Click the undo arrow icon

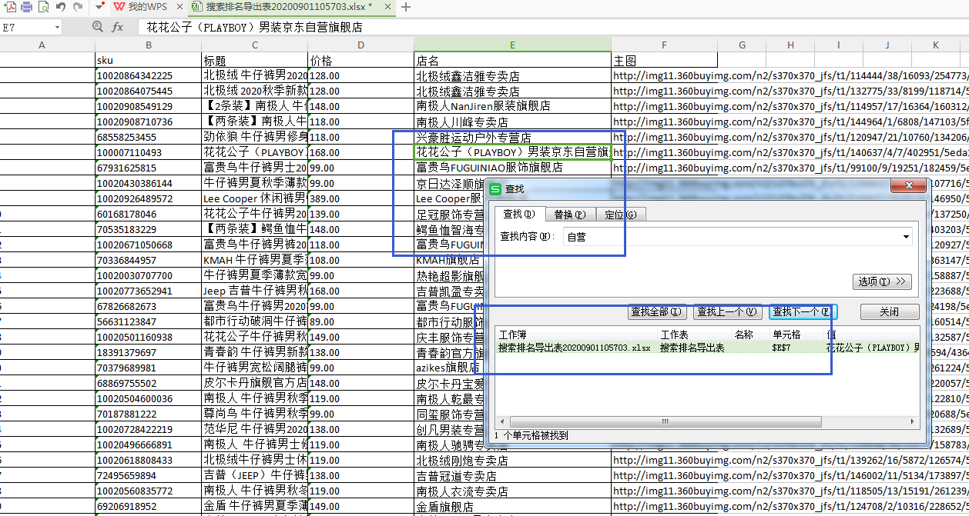(60, 7)
